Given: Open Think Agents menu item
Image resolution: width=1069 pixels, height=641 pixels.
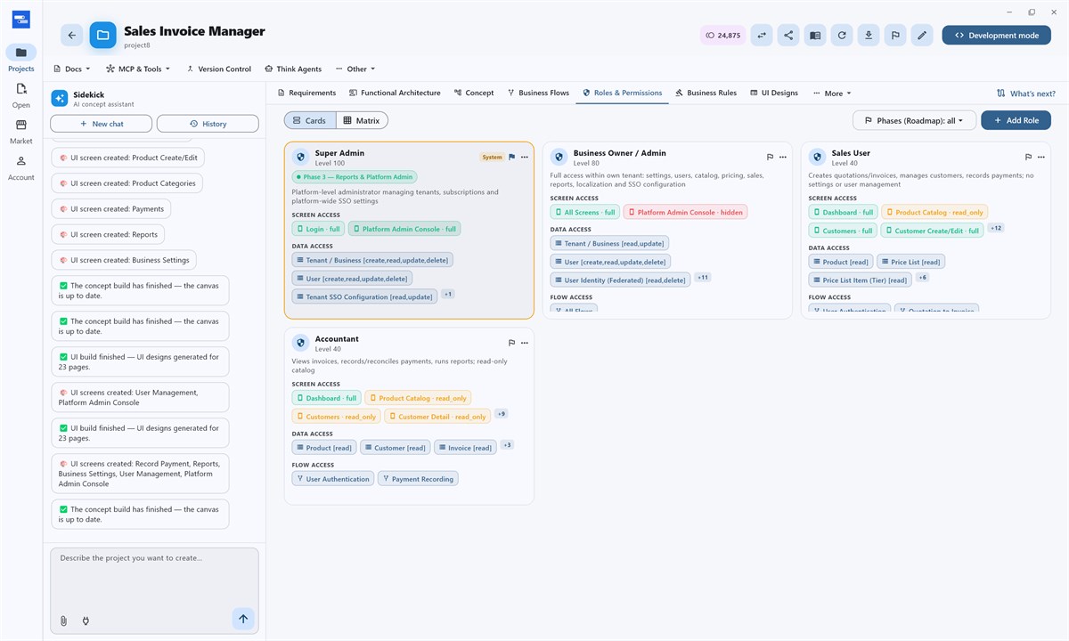Looking at the screenshot, I should pos(293,69).
